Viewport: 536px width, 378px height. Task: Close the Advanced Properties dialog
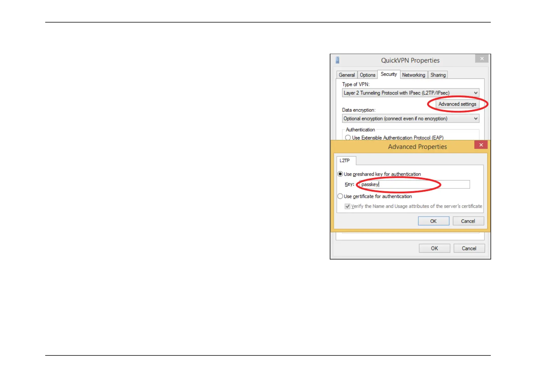pyautogui.click(x=481, y=145)
